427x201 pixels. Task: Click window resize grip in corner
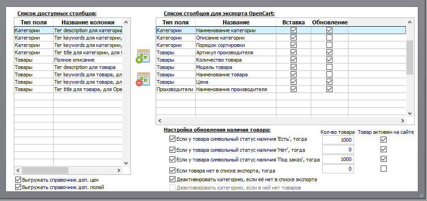point(421,195)
